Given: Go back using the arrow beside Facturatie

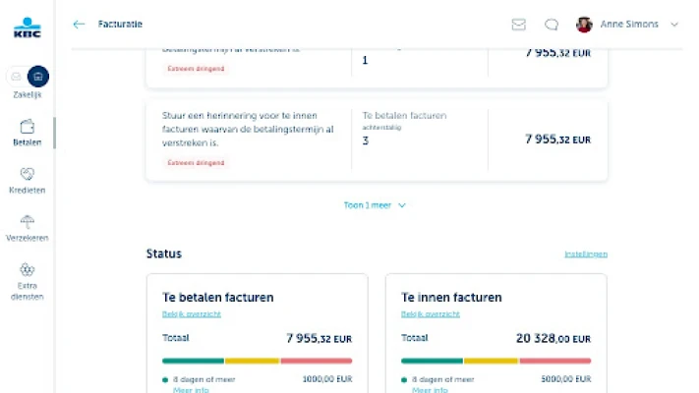Looking at the screenshot, I should [79, 25].
